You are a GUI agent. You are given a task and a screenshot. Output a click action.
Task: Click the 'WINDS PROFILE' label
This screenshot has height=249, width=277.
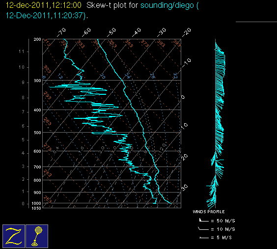click(209, 212)
